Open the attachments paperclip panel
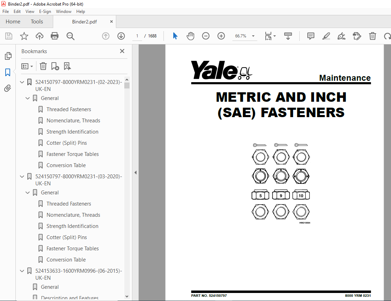This screenshot has height=301, width=391. pyautogui.click(x=8, y=88)
